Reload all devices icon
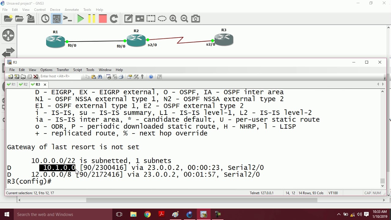This screenshot has height=220, width=391. 114,19
